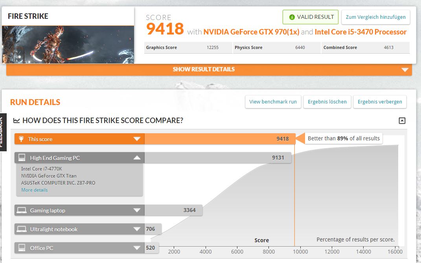Click the Intel Core i5-3470 Processor link
This screenshot has width=421, height=263.
point(360,32)
